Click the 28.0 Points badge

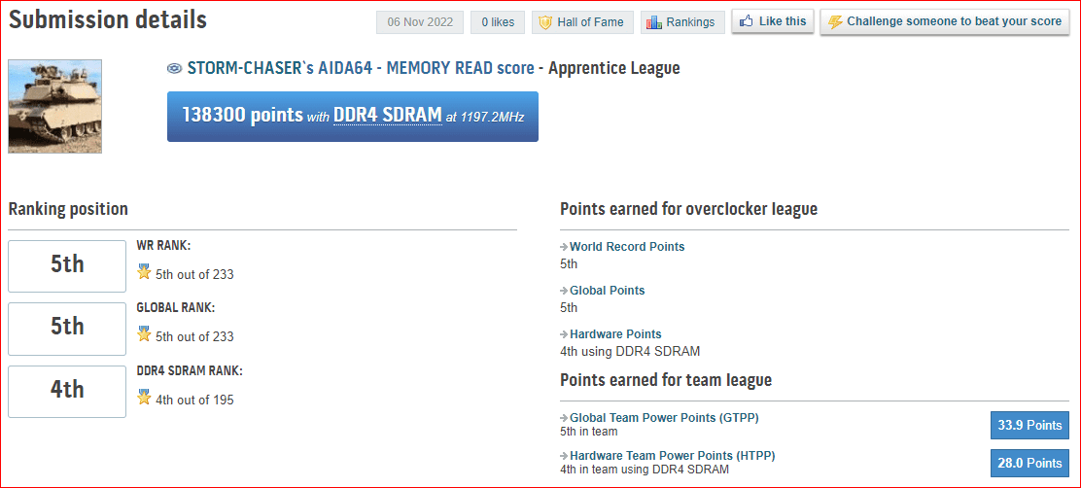[1030, 463]
